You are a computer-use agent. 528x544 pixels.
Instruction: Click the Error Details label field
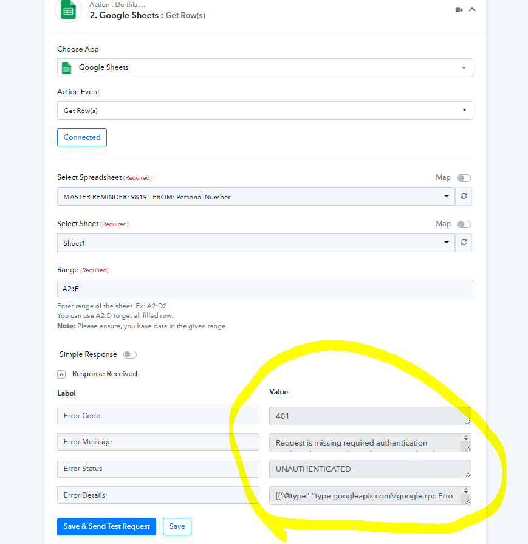[158, 495]
